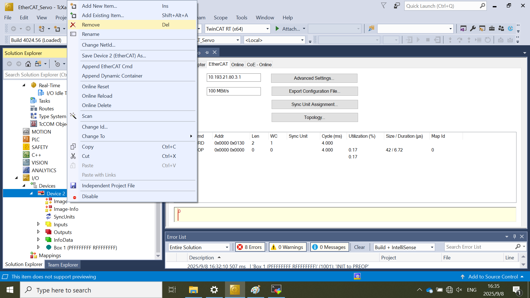The width and height of the screenshot is (530, 298).
Task: Click the Topology button
Action: tap(314, 117)
